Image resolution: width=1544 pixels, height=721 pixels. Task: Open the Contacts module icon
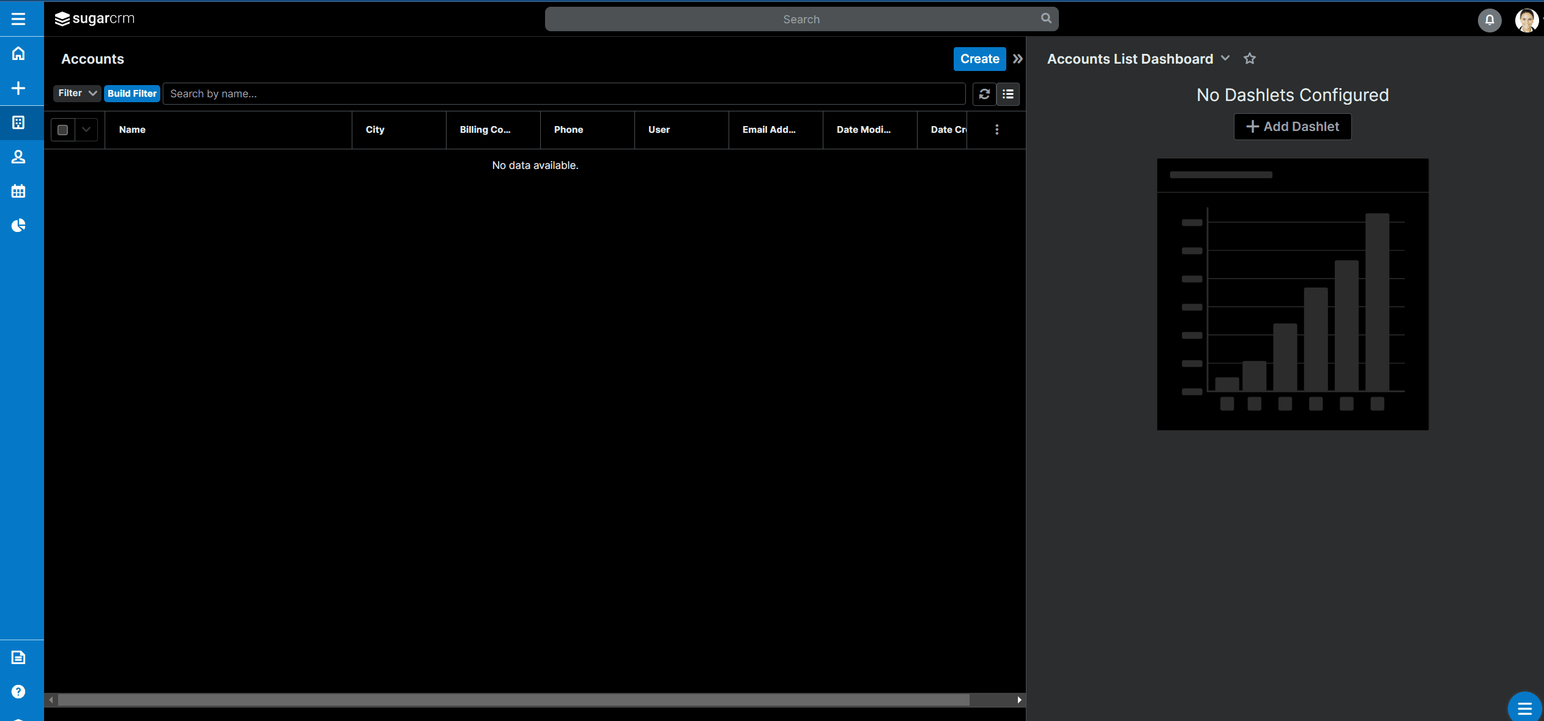point(18,157)
